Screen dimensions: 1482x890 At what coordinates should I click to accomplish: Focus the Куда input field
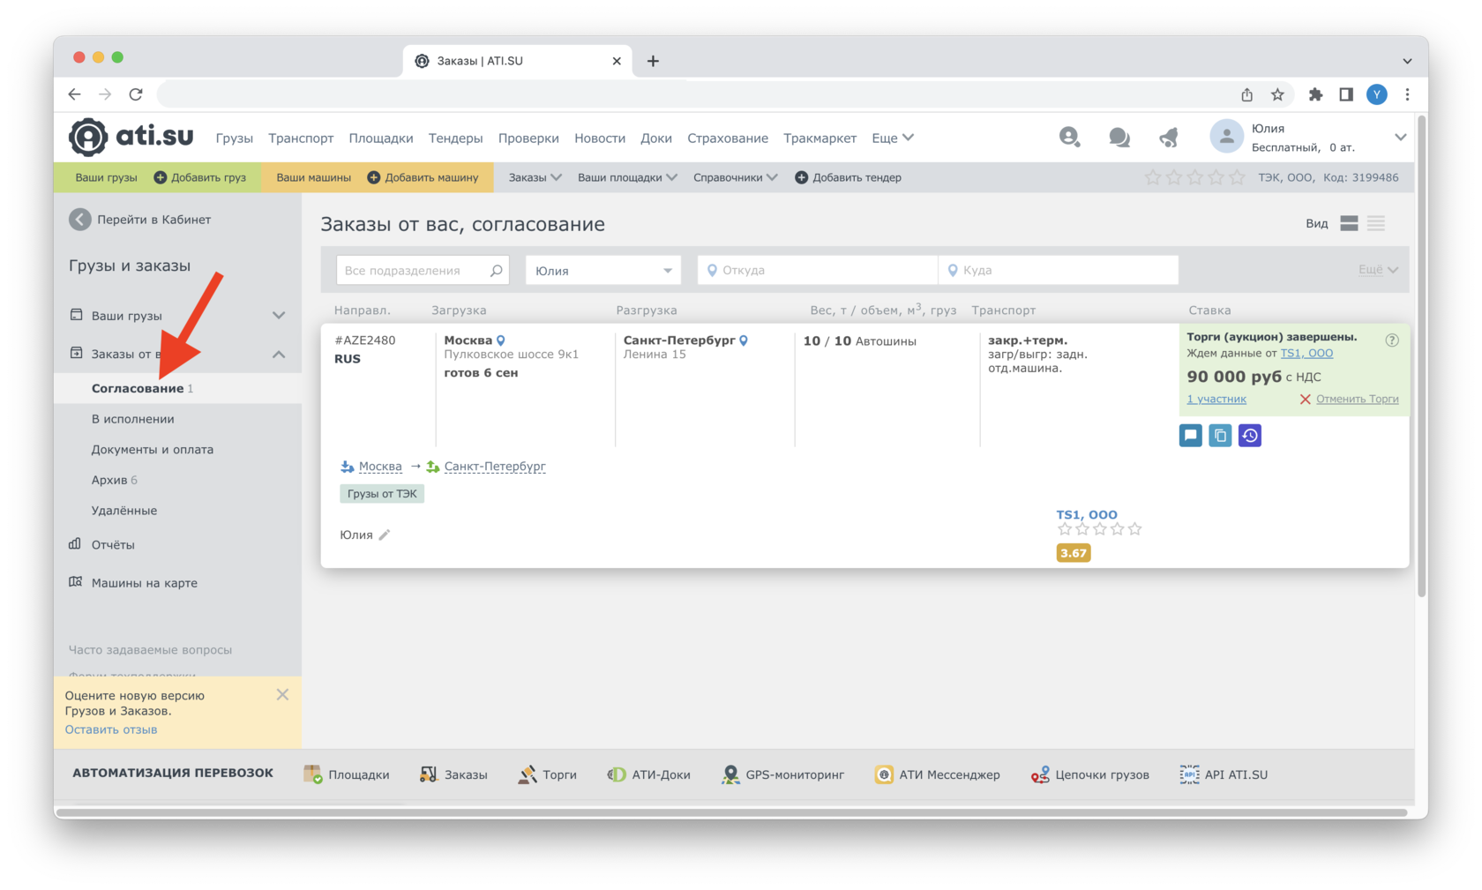click(1059, 270)
